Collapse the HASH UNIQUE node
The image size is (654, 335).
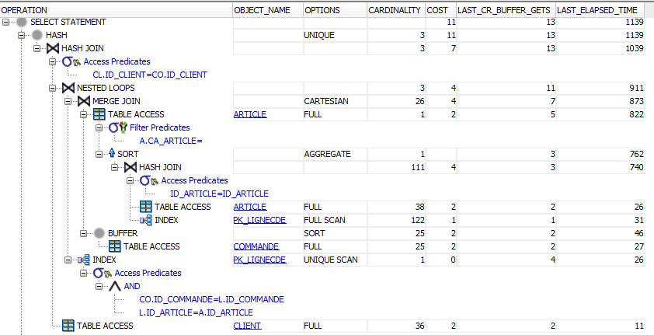tap(21, 36)
